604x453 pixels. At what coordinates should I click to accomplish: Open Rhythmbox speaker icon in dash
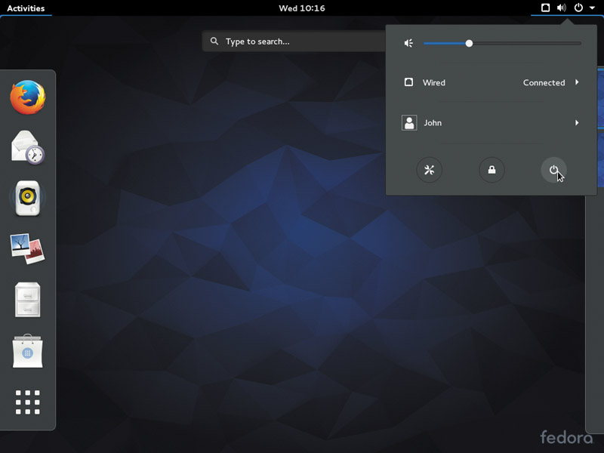[x=28, y=198]
